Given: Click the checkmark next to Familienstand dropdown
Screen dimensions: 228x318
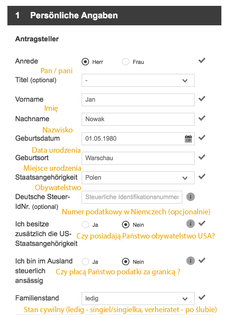Looking at the screenshot, I should coord(202,297).
